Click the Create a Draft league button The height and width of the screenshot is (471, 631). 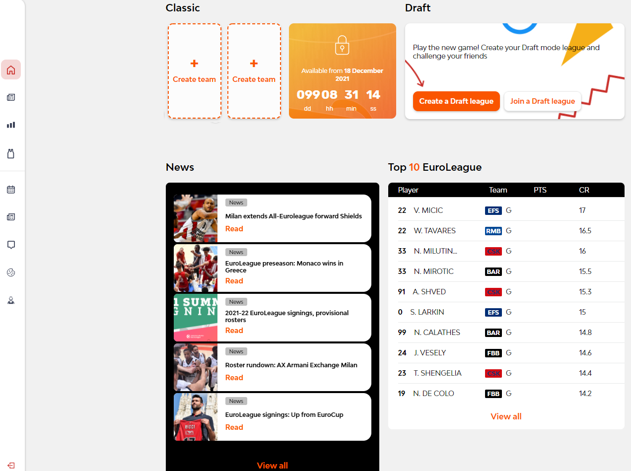click(456, 101)
